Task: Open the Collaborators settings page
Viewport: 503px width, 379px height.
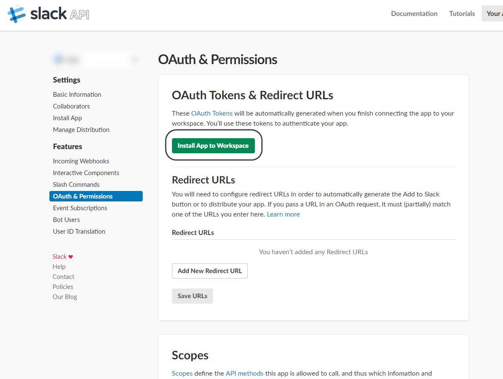Action: point(72,106)
